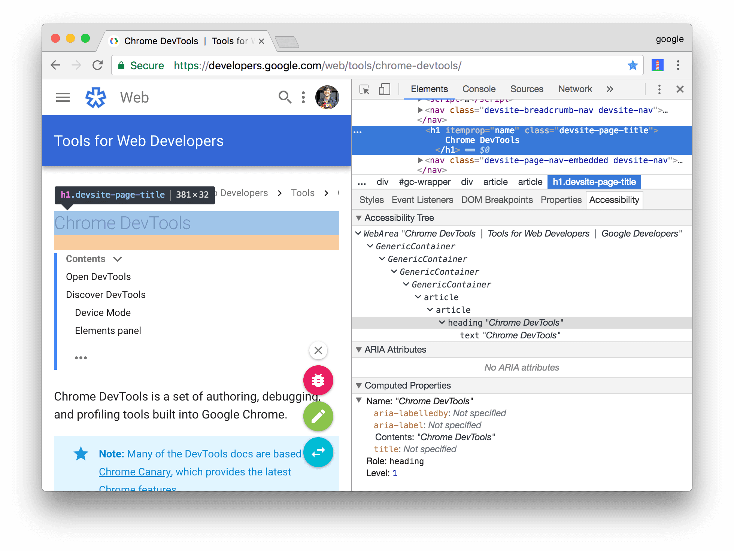The image size is (734, 551).
Task: Click the DevTools settings icon
Action: [659, 90]
